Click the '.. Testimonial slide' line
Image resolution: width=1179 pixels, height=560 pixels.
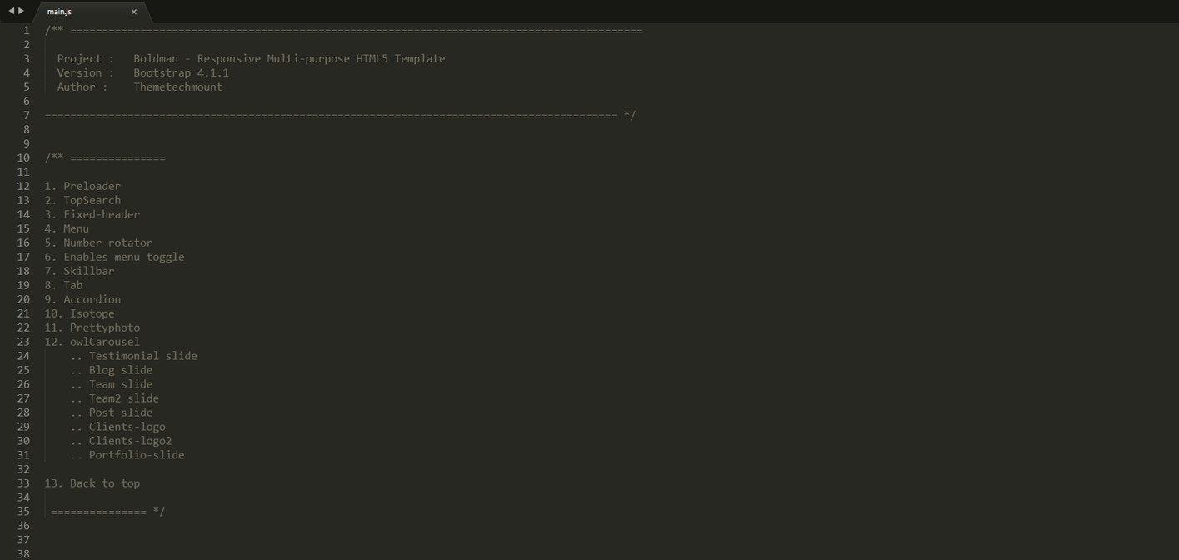coord(133,356)
